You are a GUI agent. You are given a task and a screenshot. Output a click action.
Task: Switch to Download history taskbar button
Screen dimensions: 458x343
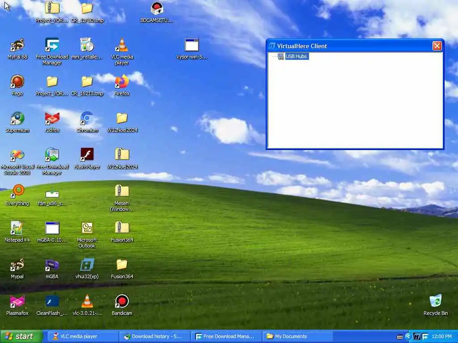click(x=154, y=336)
